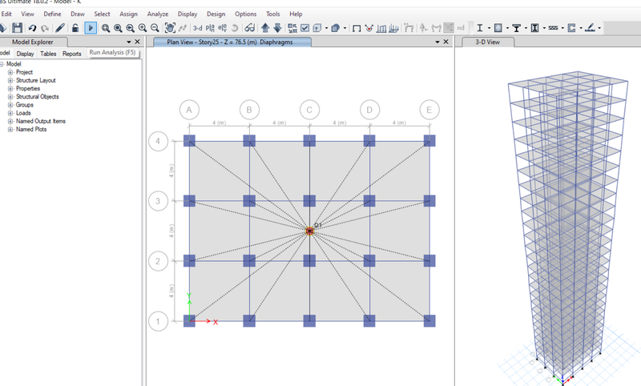Run the analysis with the play button
641x386 pixels.
tap(91, 28)
